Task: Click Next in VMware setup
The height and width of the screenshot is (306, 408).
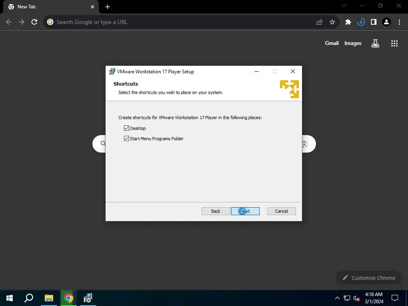Action: pos(245,211)
